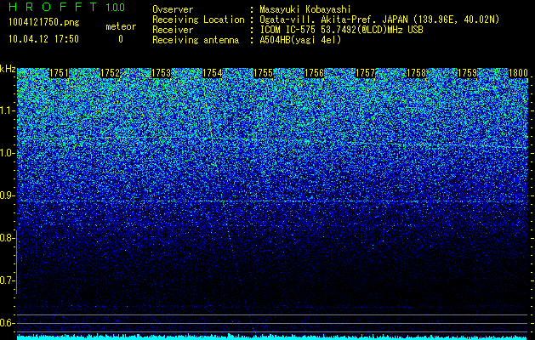The width and height of the screenshot is (535, 340).
Task: Select the ICOM IC-575 53.7492 MHz text
Action: tap(341, 30)
